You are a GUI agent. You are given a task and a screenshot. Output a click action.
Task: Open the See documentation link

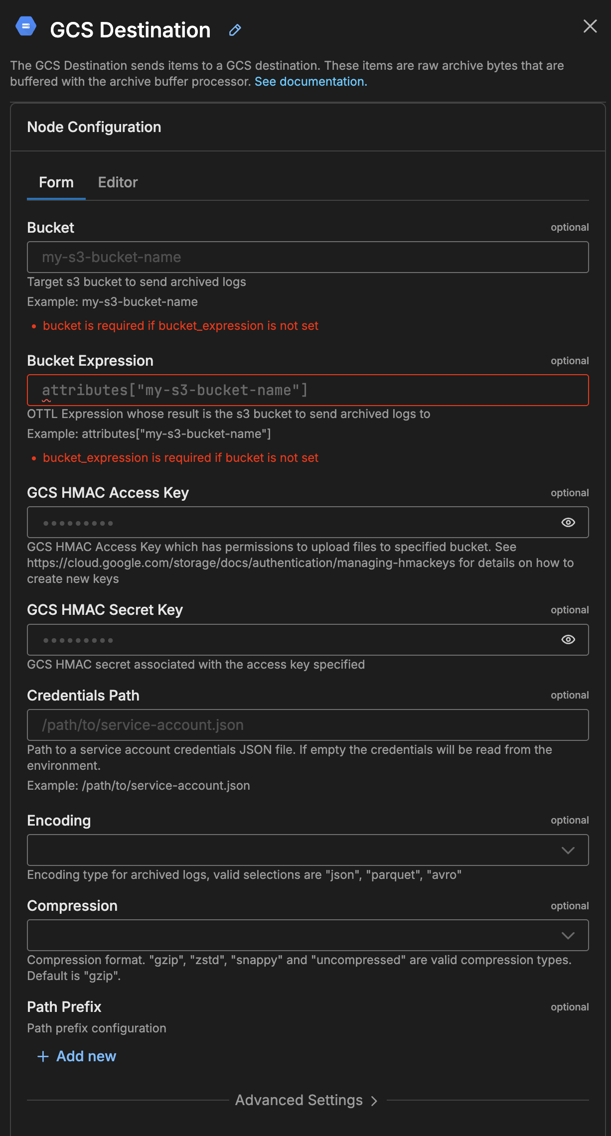click(x=310, y=82)
